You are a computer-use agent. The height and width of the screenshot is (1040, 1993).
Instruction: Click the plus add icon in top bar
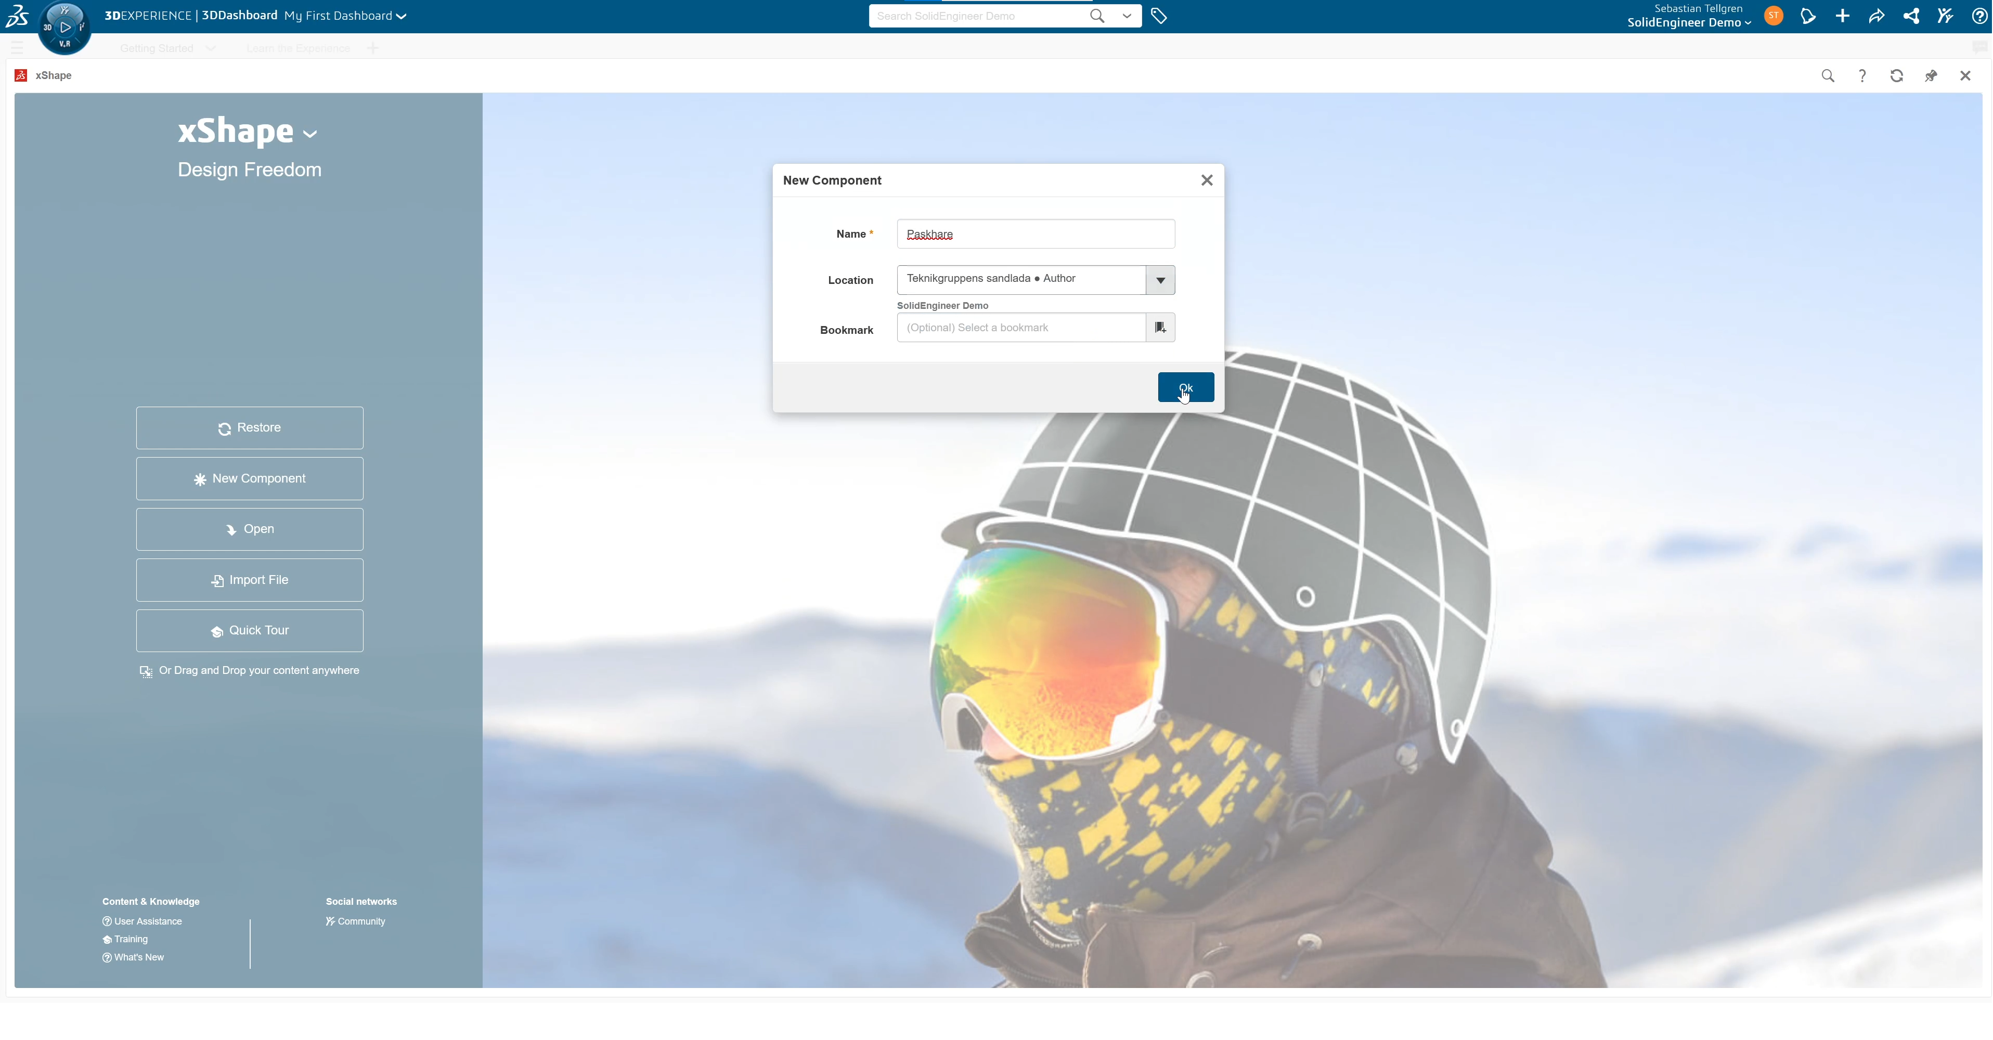[1842, 16]
